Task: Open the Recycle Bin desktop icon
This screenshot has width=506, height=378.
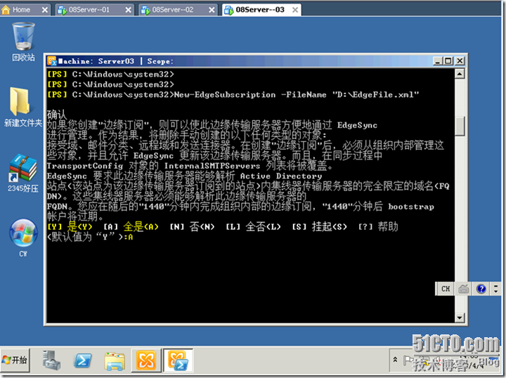Action: pyautogui.click(x=23, y=41)
